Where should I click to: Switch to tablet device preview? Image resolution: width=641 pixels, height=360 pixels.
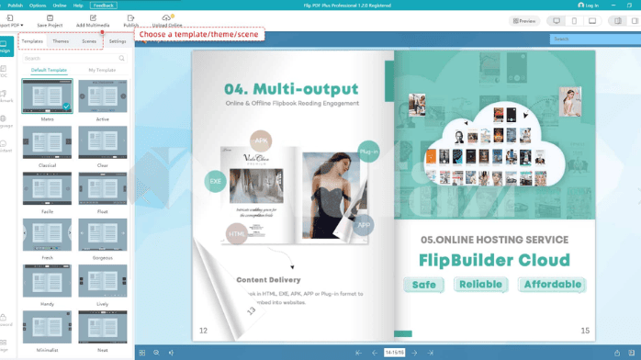[x=592, y=21]
